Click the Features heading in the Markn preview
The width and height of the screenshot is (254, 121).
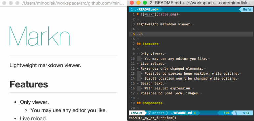[x=29, y=84]
